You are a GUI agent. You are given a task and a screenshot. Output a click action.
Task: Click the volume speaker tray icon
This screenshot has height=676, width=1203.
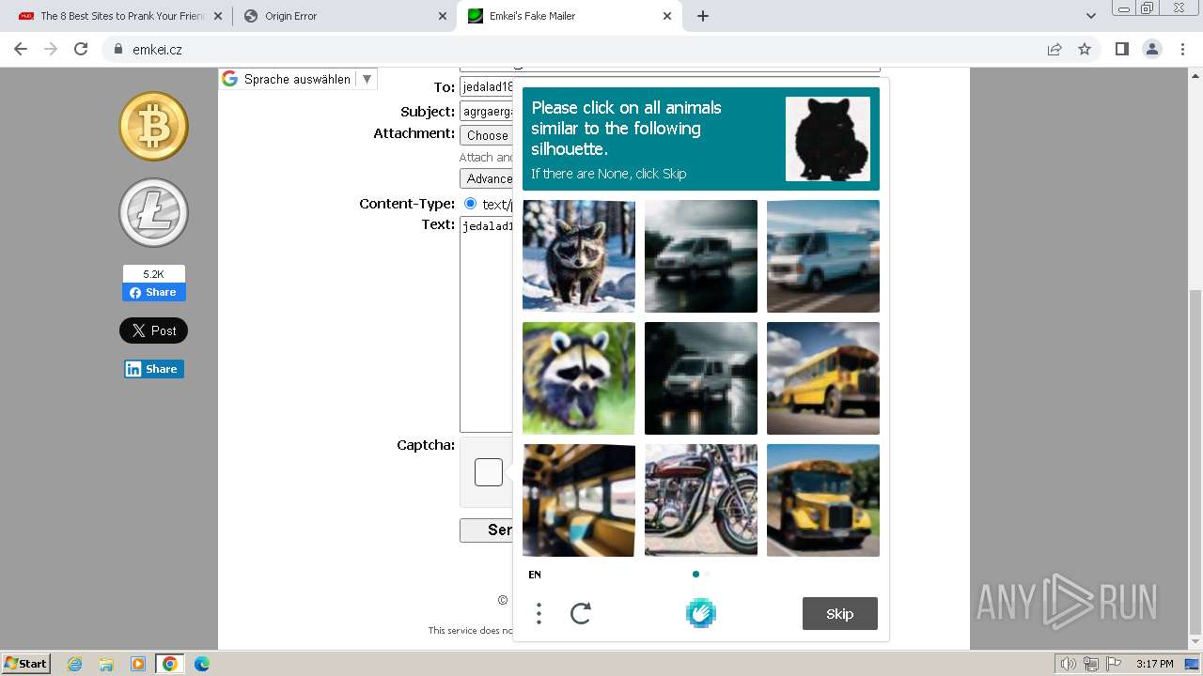click(1069, 665)
